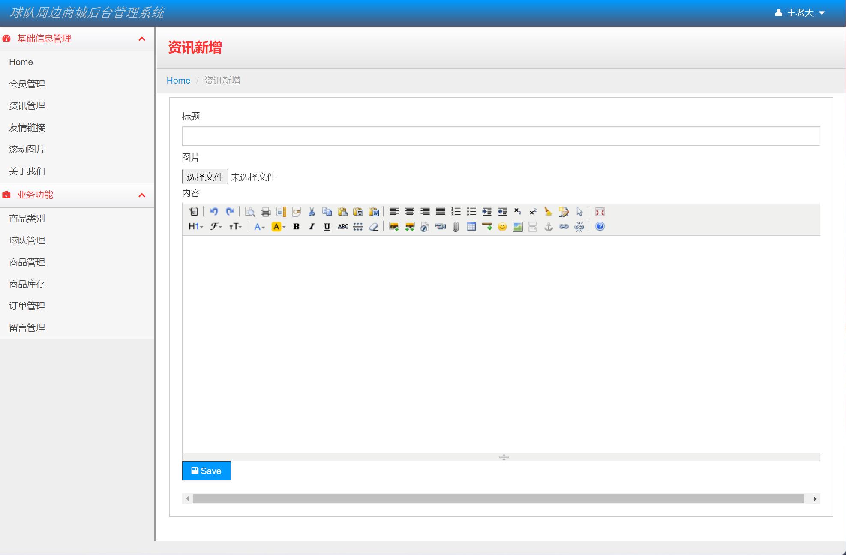
Task: Click the Save button
Action: pyautogui.click(x=206, y=471)
